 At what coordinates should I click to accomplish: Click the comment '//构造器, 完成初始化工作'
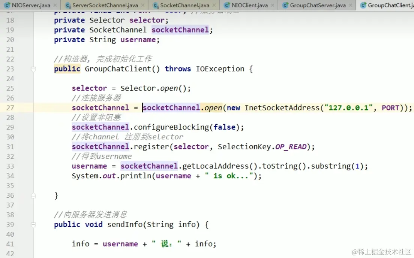click(103, 59)
